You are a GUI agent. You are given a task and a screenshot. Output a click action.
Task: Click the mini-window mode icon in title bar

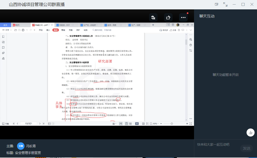pyautogui.click(x=217, y=5)
